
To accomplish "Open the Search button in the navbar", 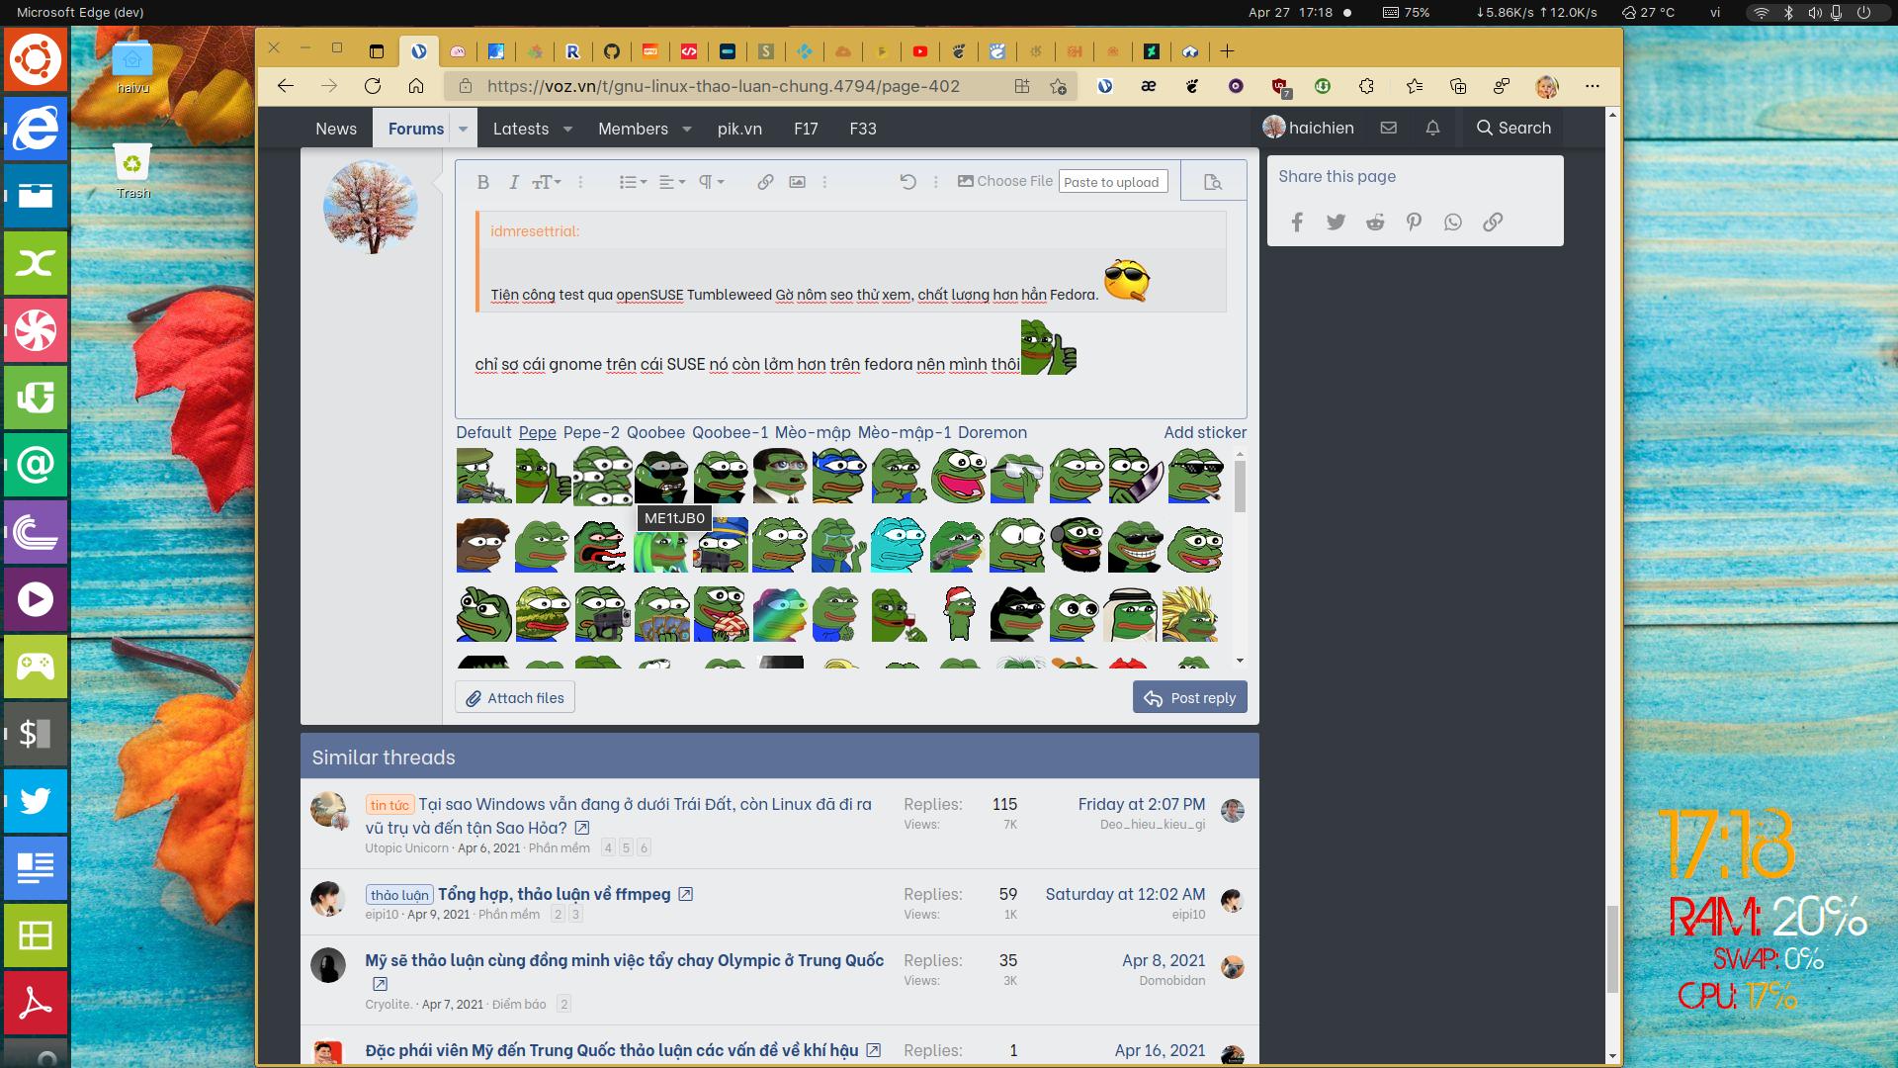I will [x=1513, y=128].
